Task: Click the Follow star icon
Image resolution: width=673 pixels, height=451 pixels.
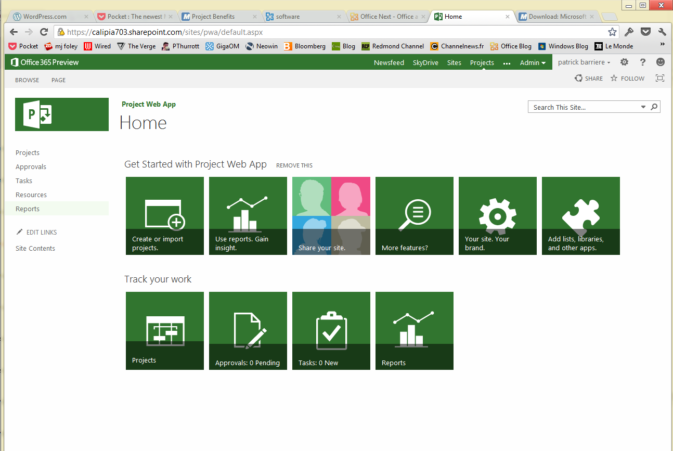Action: pos(614,79)
